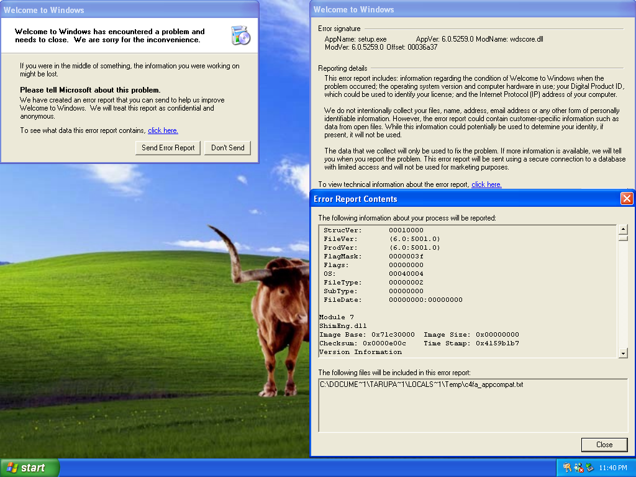The image size is (636, 477).
Task: Click the setup disc icon in error dialog
Action: click(x=240, y=35)
